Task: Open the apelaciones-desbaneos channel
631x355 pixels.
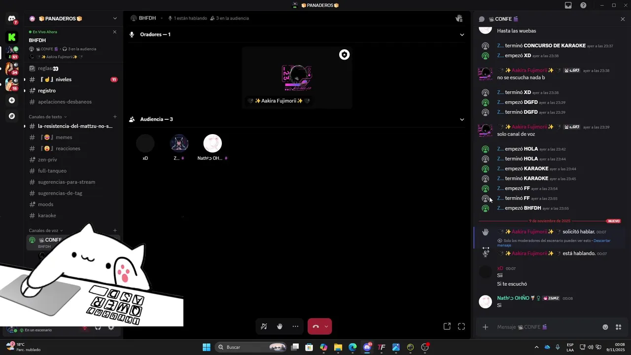Action: (73, 102)
